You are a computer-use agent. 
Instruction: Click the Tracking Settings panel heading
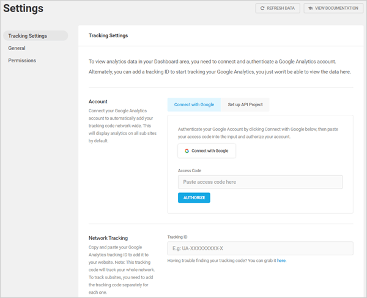tap(108, 35)
